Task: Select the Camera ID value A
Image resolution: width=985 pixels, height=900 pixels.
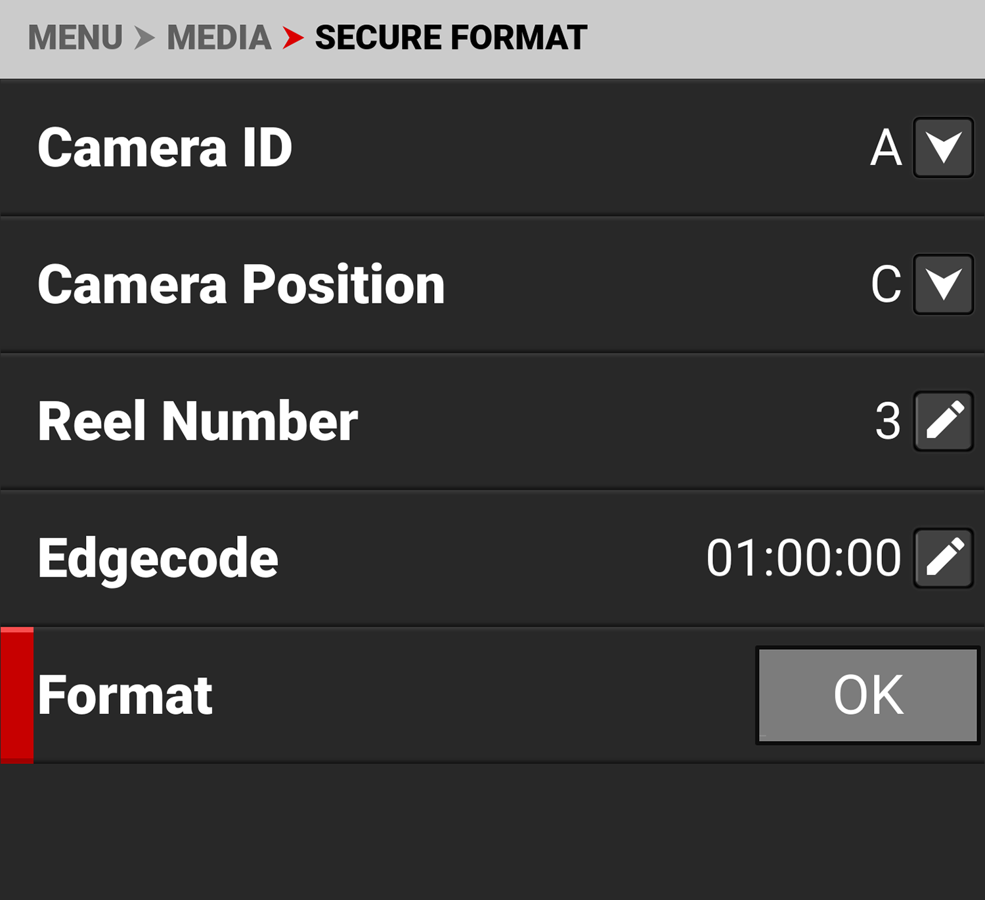Action: (x=886, y=148)
